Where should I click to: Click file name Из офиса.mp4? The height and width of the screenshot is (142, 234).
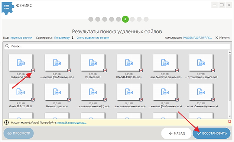(93, 77)
